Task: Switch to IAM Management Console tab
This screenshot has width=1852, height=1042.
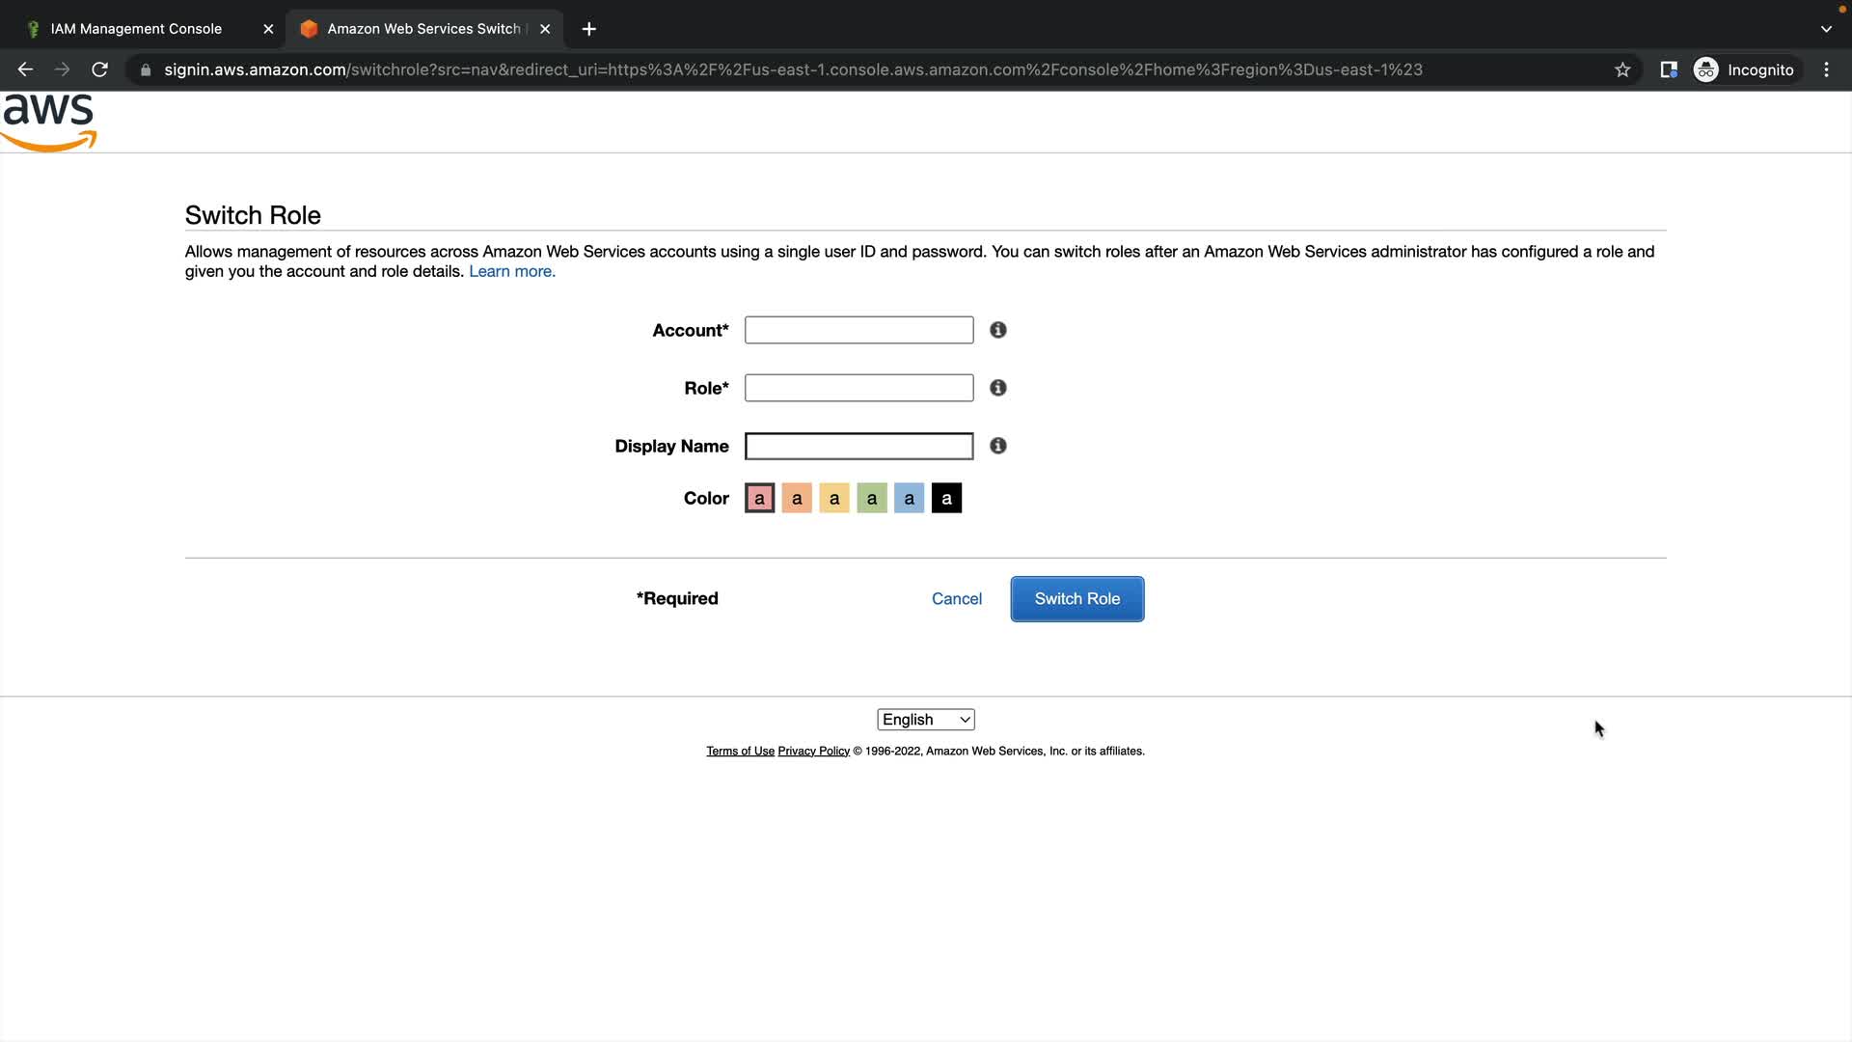Action: tap(136, 29)
